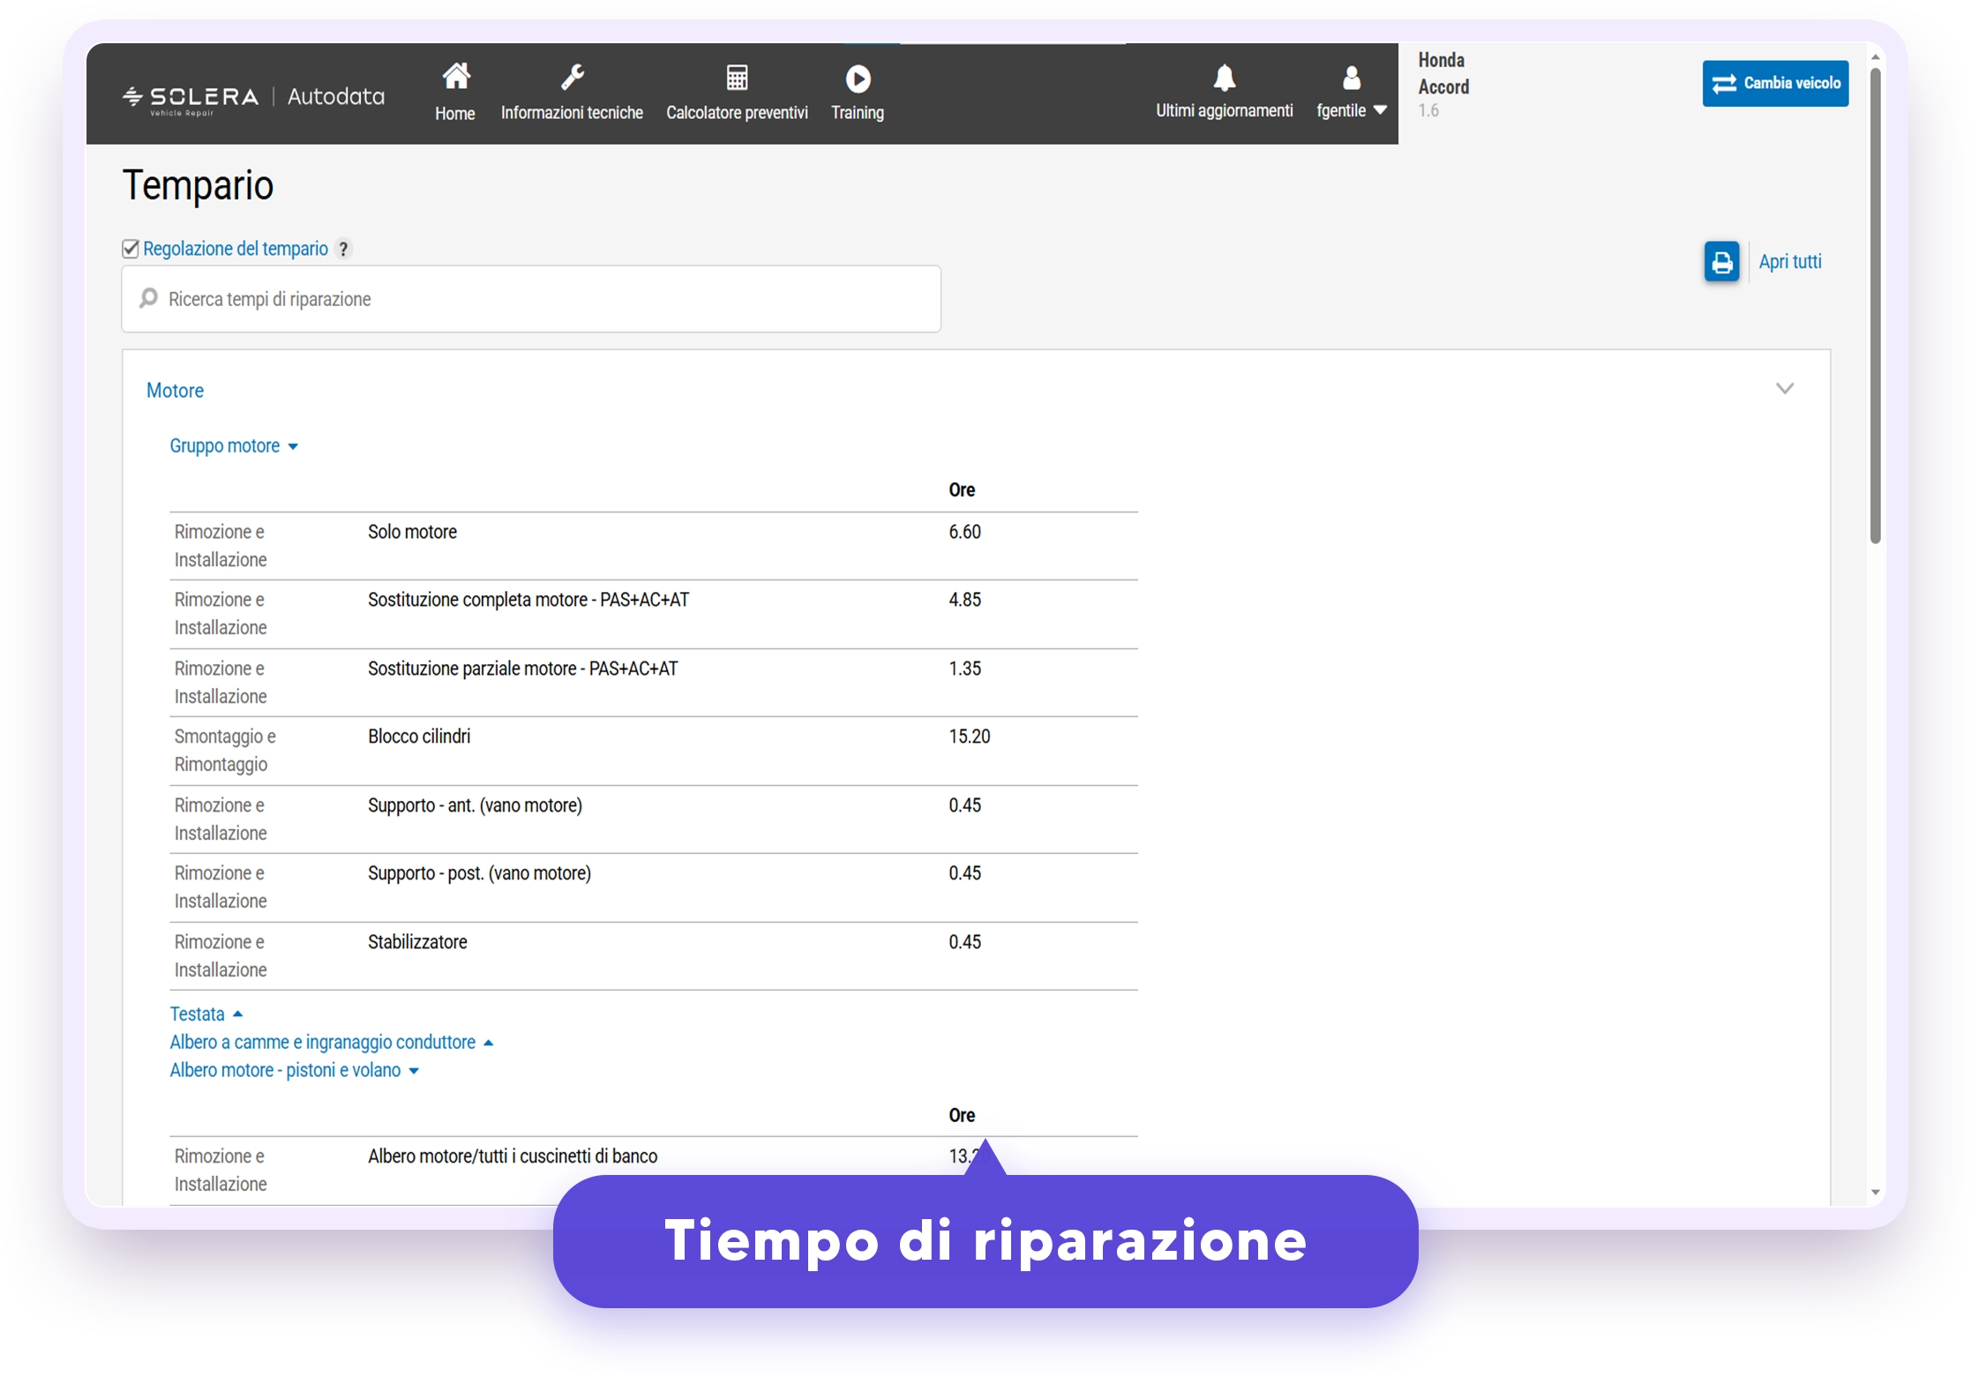The width and height of the screenshot is (1971, 1377).
Task: Collapse the Motore section chevron
Action: tap(1785, 389)
